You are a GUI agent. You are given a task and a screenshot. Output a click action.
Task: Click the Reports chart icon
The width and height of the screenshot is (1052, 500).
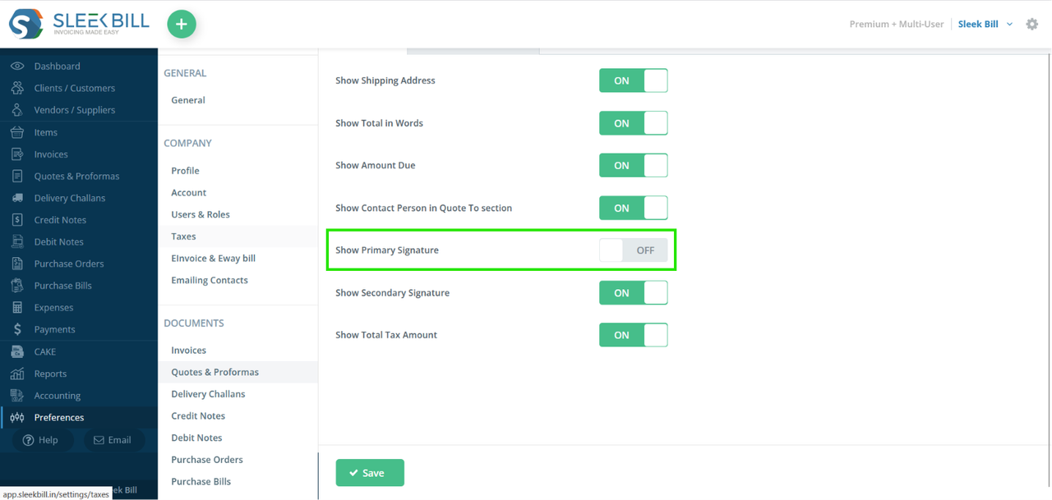[x=17, y=374]
